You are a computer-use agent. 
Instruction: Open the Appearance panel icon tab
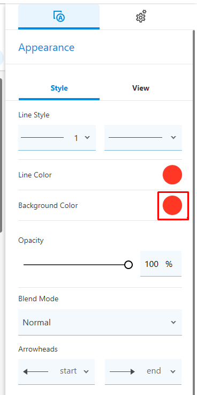59,17
